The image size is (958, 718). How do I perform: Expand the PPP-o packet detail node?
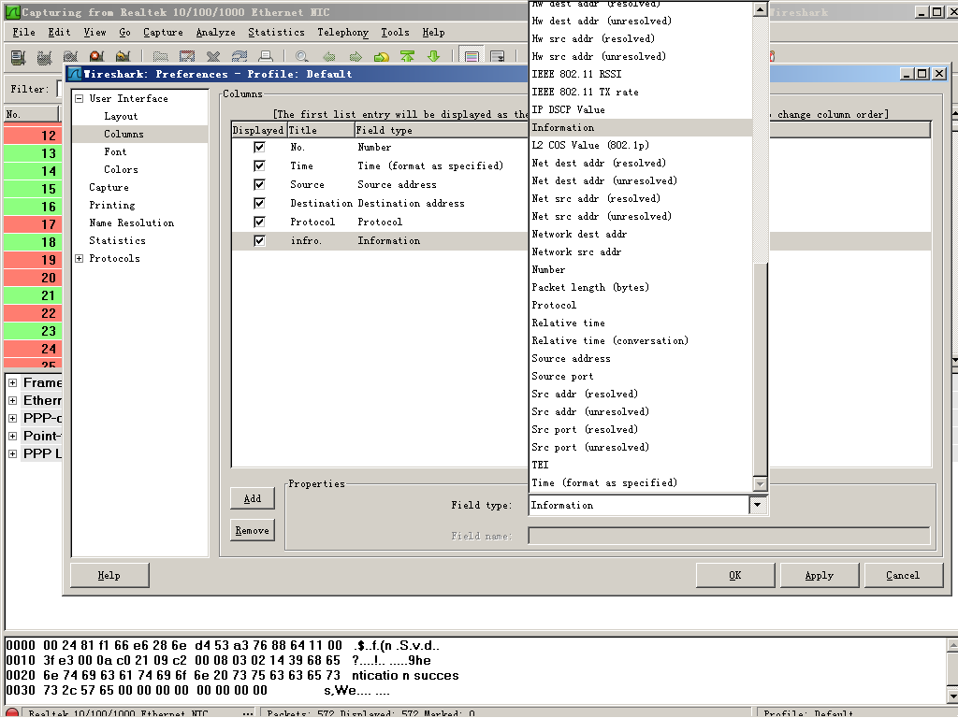pos(12,418)
